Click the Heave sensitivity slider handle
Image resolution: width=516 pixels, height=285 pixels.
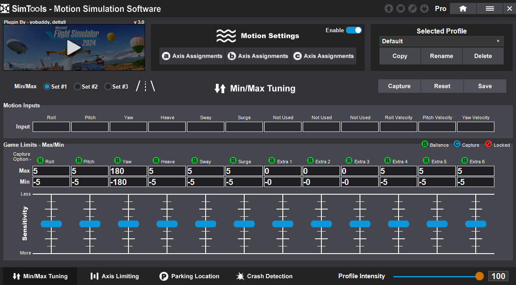click(x=167, y=224)
